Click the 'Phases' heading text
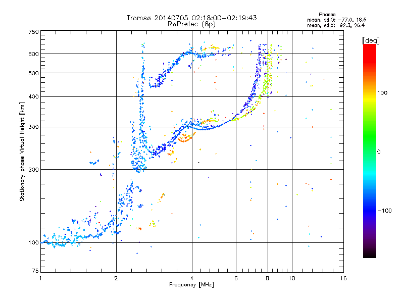404x303 pixels. pyautogui.click(x=327, y=15)
